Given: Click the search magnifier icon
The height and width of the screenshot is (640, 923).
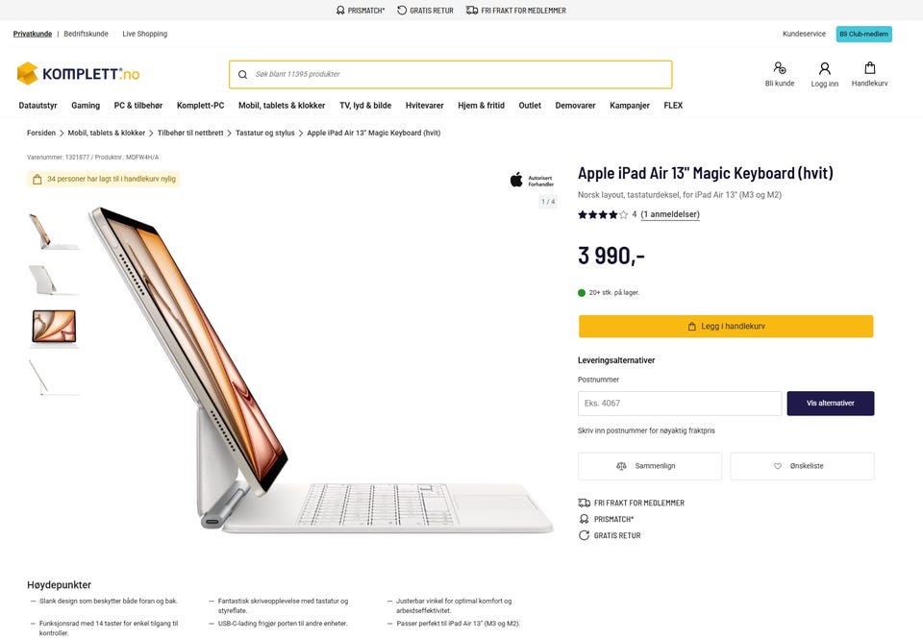Looking at the screenshot, I should pos(242,74).
